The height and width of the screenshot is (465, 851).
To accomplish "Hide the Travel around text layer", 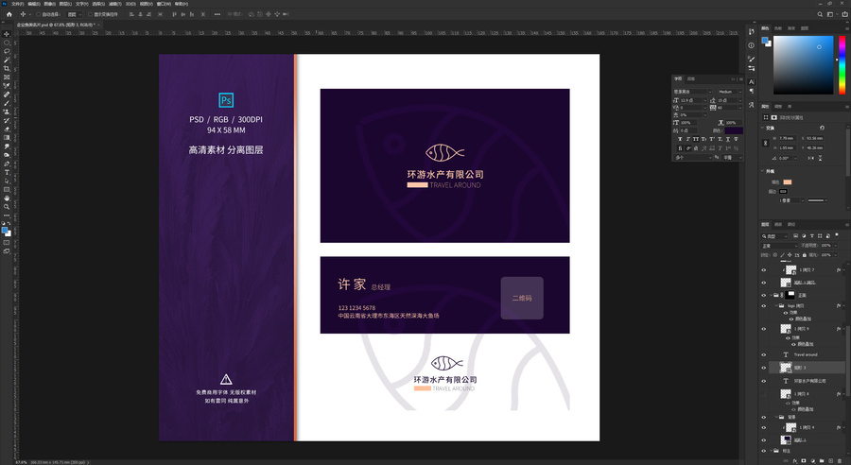I will coord(764,354).
